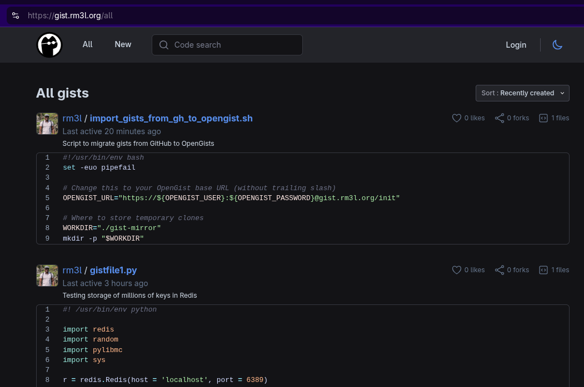
Task: Open rm3l profile above gistfile1.py gist
Action: click(72, 270)
